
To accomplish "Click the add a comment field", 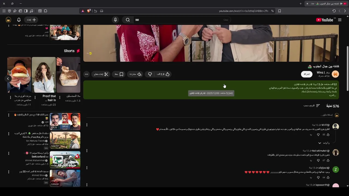I will point(210,115).
